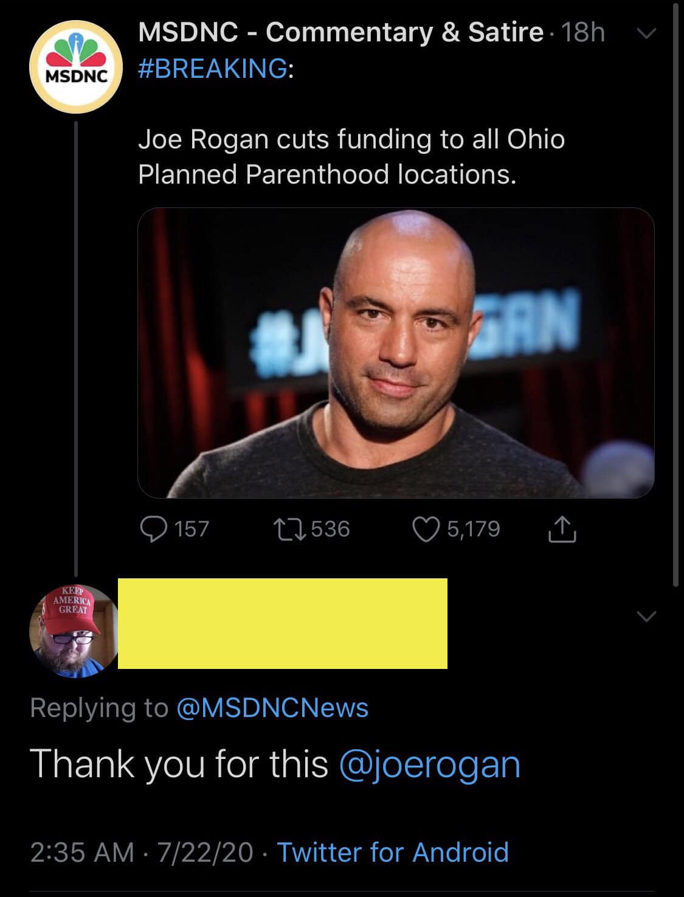Visit the @MSDNCNews mention link

pyautogui.click(x=272, y=708)
